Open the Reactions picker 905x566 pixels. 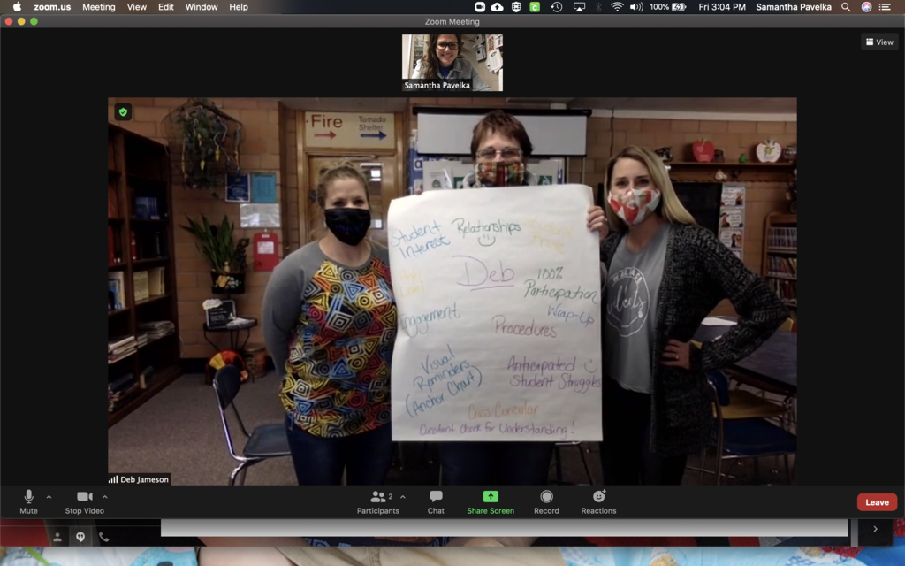pyautogui.click(x=598, y=501)
